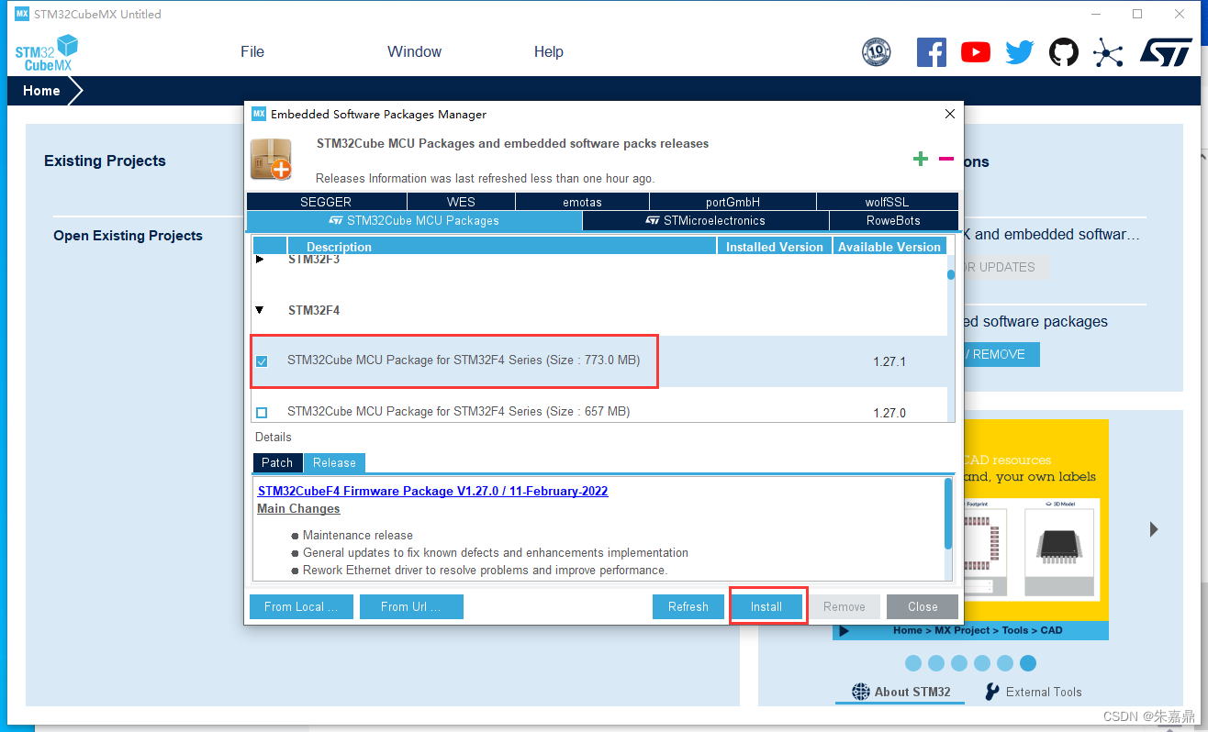Click the release notes vertical scrollbar
The width and height of the screenshot is (1208, 732).
click(x=948, y=514)
